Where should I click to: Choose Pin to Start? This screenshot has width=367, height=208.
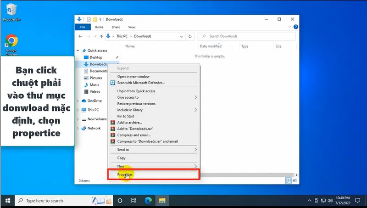pos(154,116)
